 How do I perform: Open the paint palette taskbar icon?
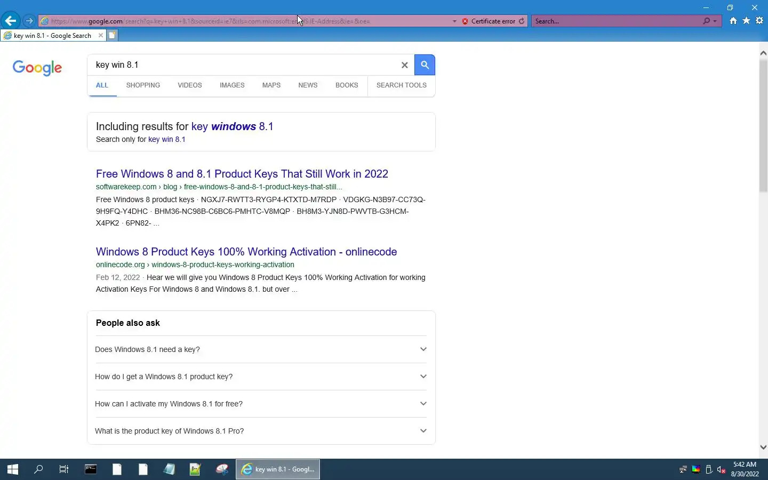point(222,469)
